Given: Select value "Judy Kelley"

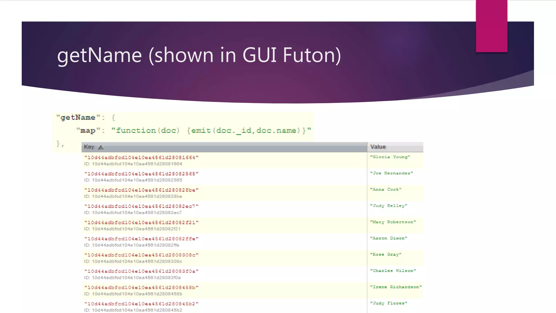Looking at the screenshot, I should [389, 206].
